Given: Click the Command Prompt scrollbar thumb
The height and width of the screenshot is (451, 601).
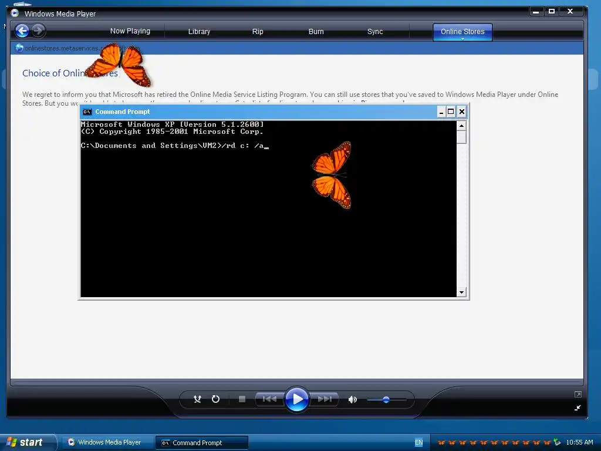Looking at the screenshot, I should tap(461, 137).
